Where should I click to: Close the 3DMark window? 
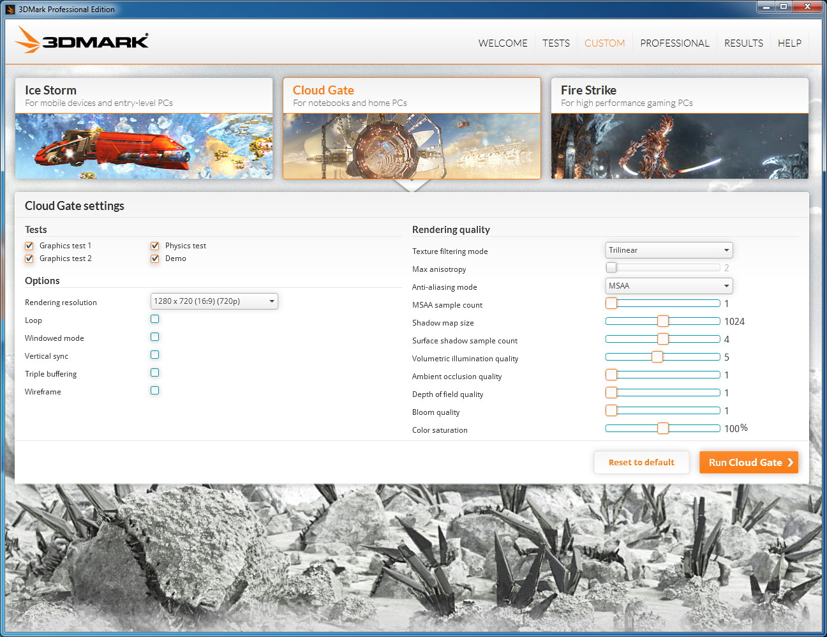[807, 6]
